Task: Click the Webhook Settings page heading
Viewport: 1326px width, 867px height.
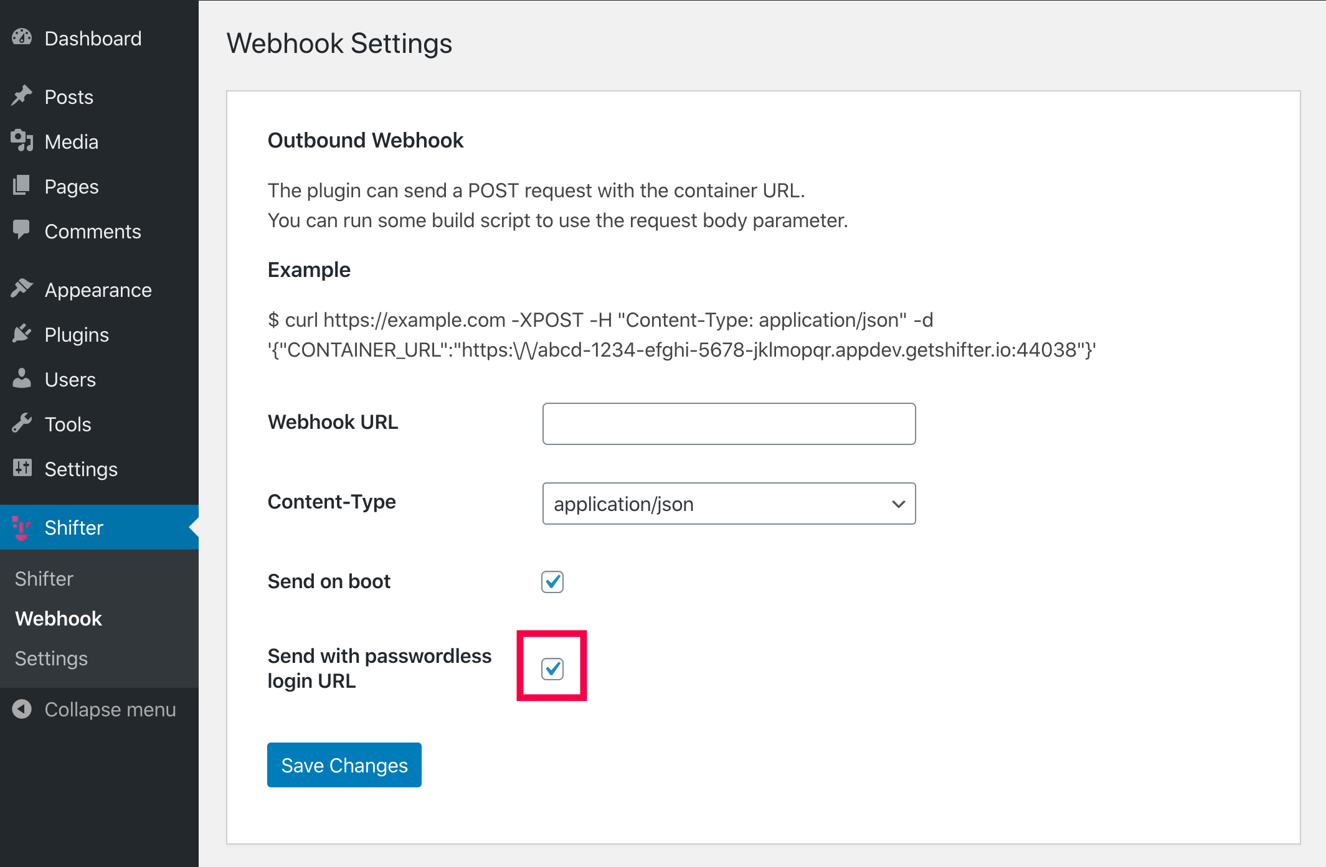Action: tap(339, 44)
